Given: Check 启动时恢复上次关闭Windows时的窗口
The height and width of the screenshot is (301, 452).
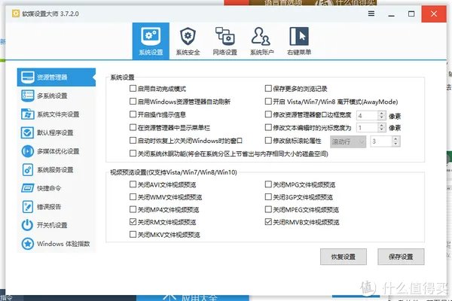Looking at the screenshot, I should [x=133, y=141].
